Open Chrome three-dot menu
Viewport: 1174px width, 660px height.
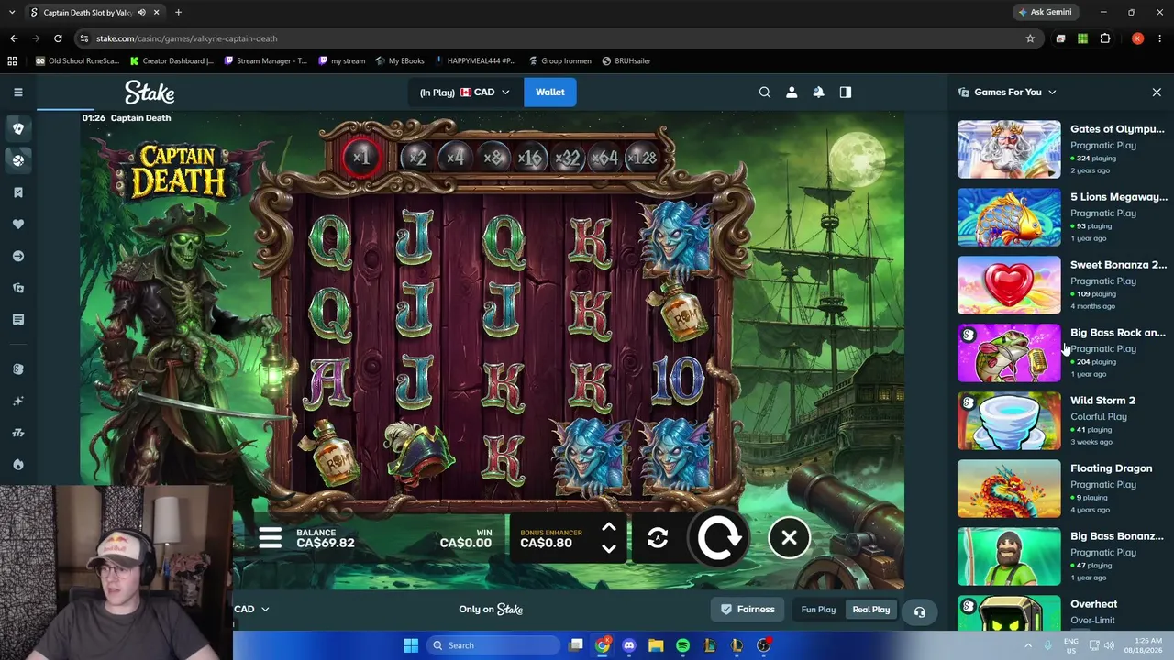click(1159, 38)
